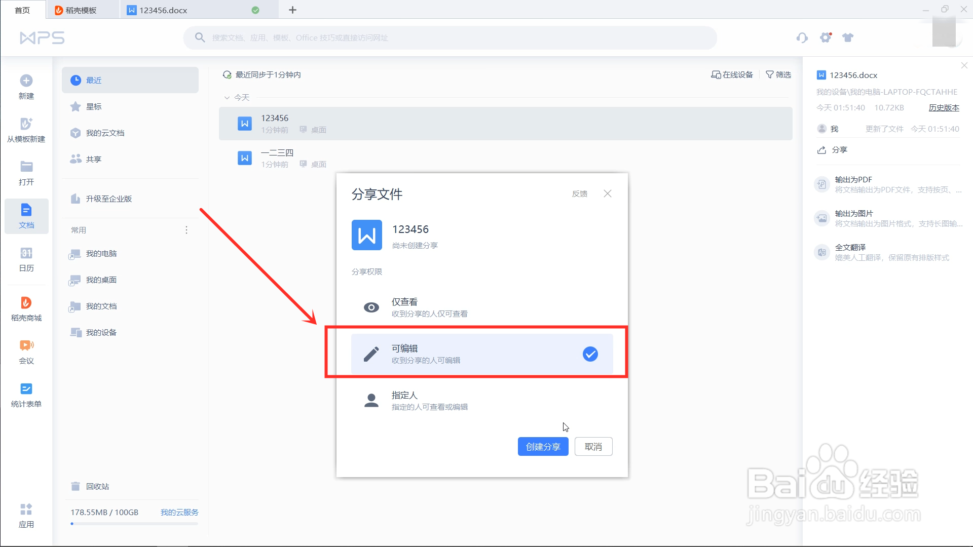Open 星标 starred documents

pyautogui.click(x=130, y=106)
